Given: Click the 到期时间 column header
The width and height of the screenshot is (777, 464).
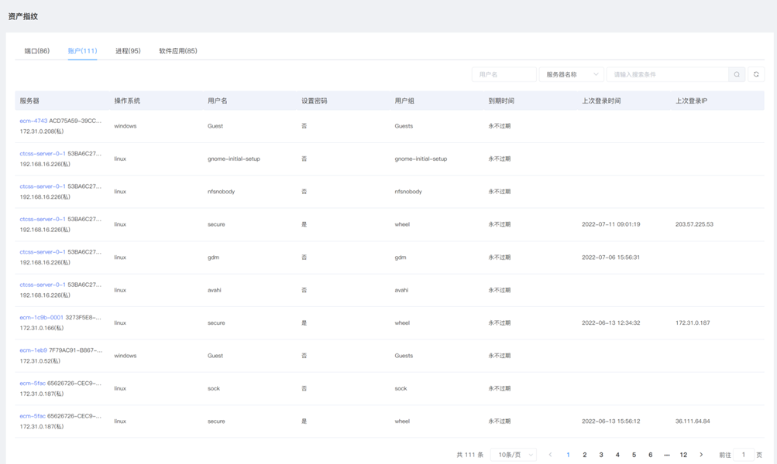Looking at the screenshot, I should click(501, 101).
